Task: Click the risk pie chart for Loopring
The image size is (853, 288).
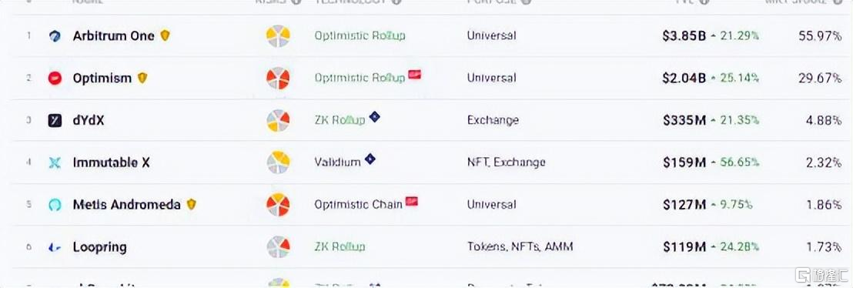Action: tap(278, 247)
